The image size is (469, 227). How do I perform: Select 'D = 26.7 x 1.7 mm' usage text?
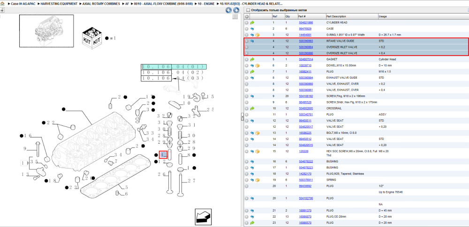[390, 35]
